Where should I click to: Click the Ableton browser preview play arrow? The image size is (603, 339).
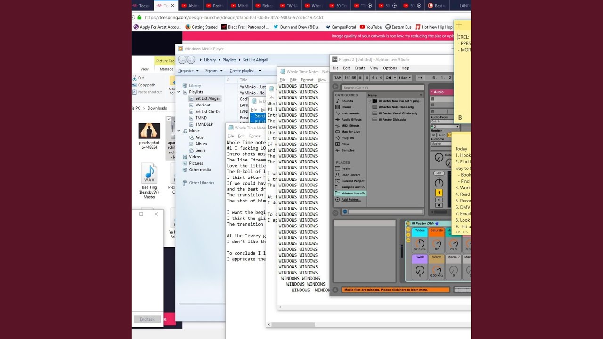tap(335, 87)
